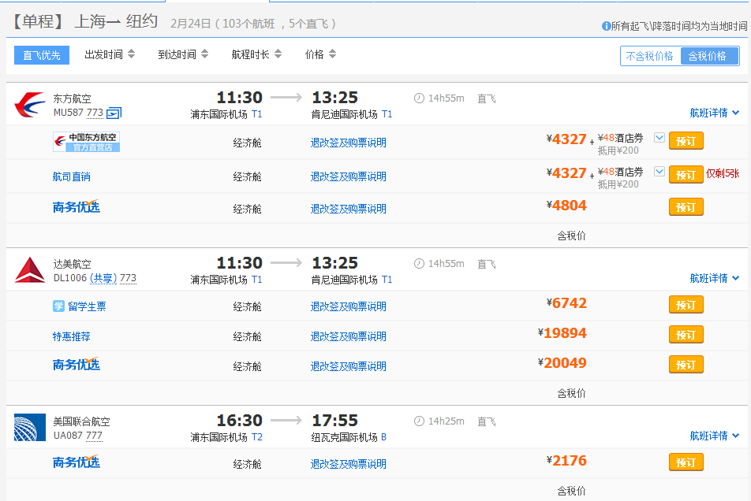The width and height of the screenshot is (751, 501).
Task: Click the China Eastern Airlines logo
Action: coord(30,105)
